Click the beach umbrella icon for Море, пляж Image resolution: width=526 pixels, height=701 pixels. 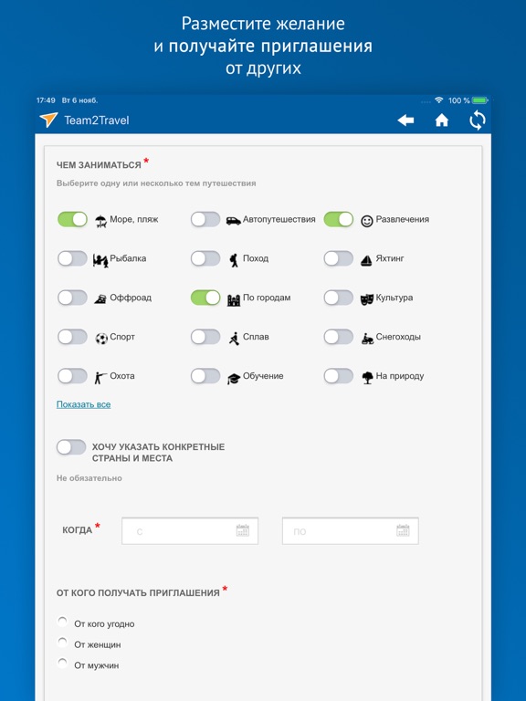coord(101,221)
